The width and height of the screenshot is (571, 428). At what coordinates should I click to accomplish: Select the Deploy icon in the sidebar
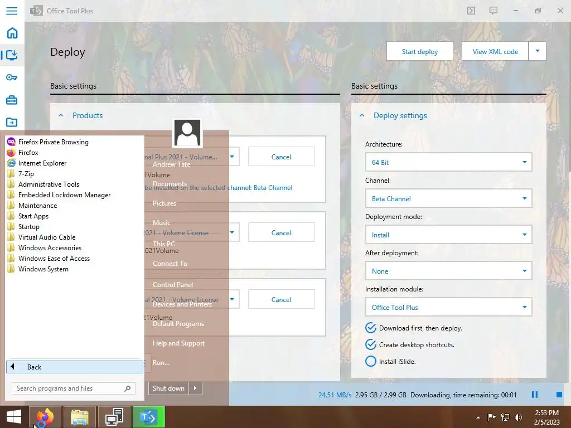click(x=12, y=55)
